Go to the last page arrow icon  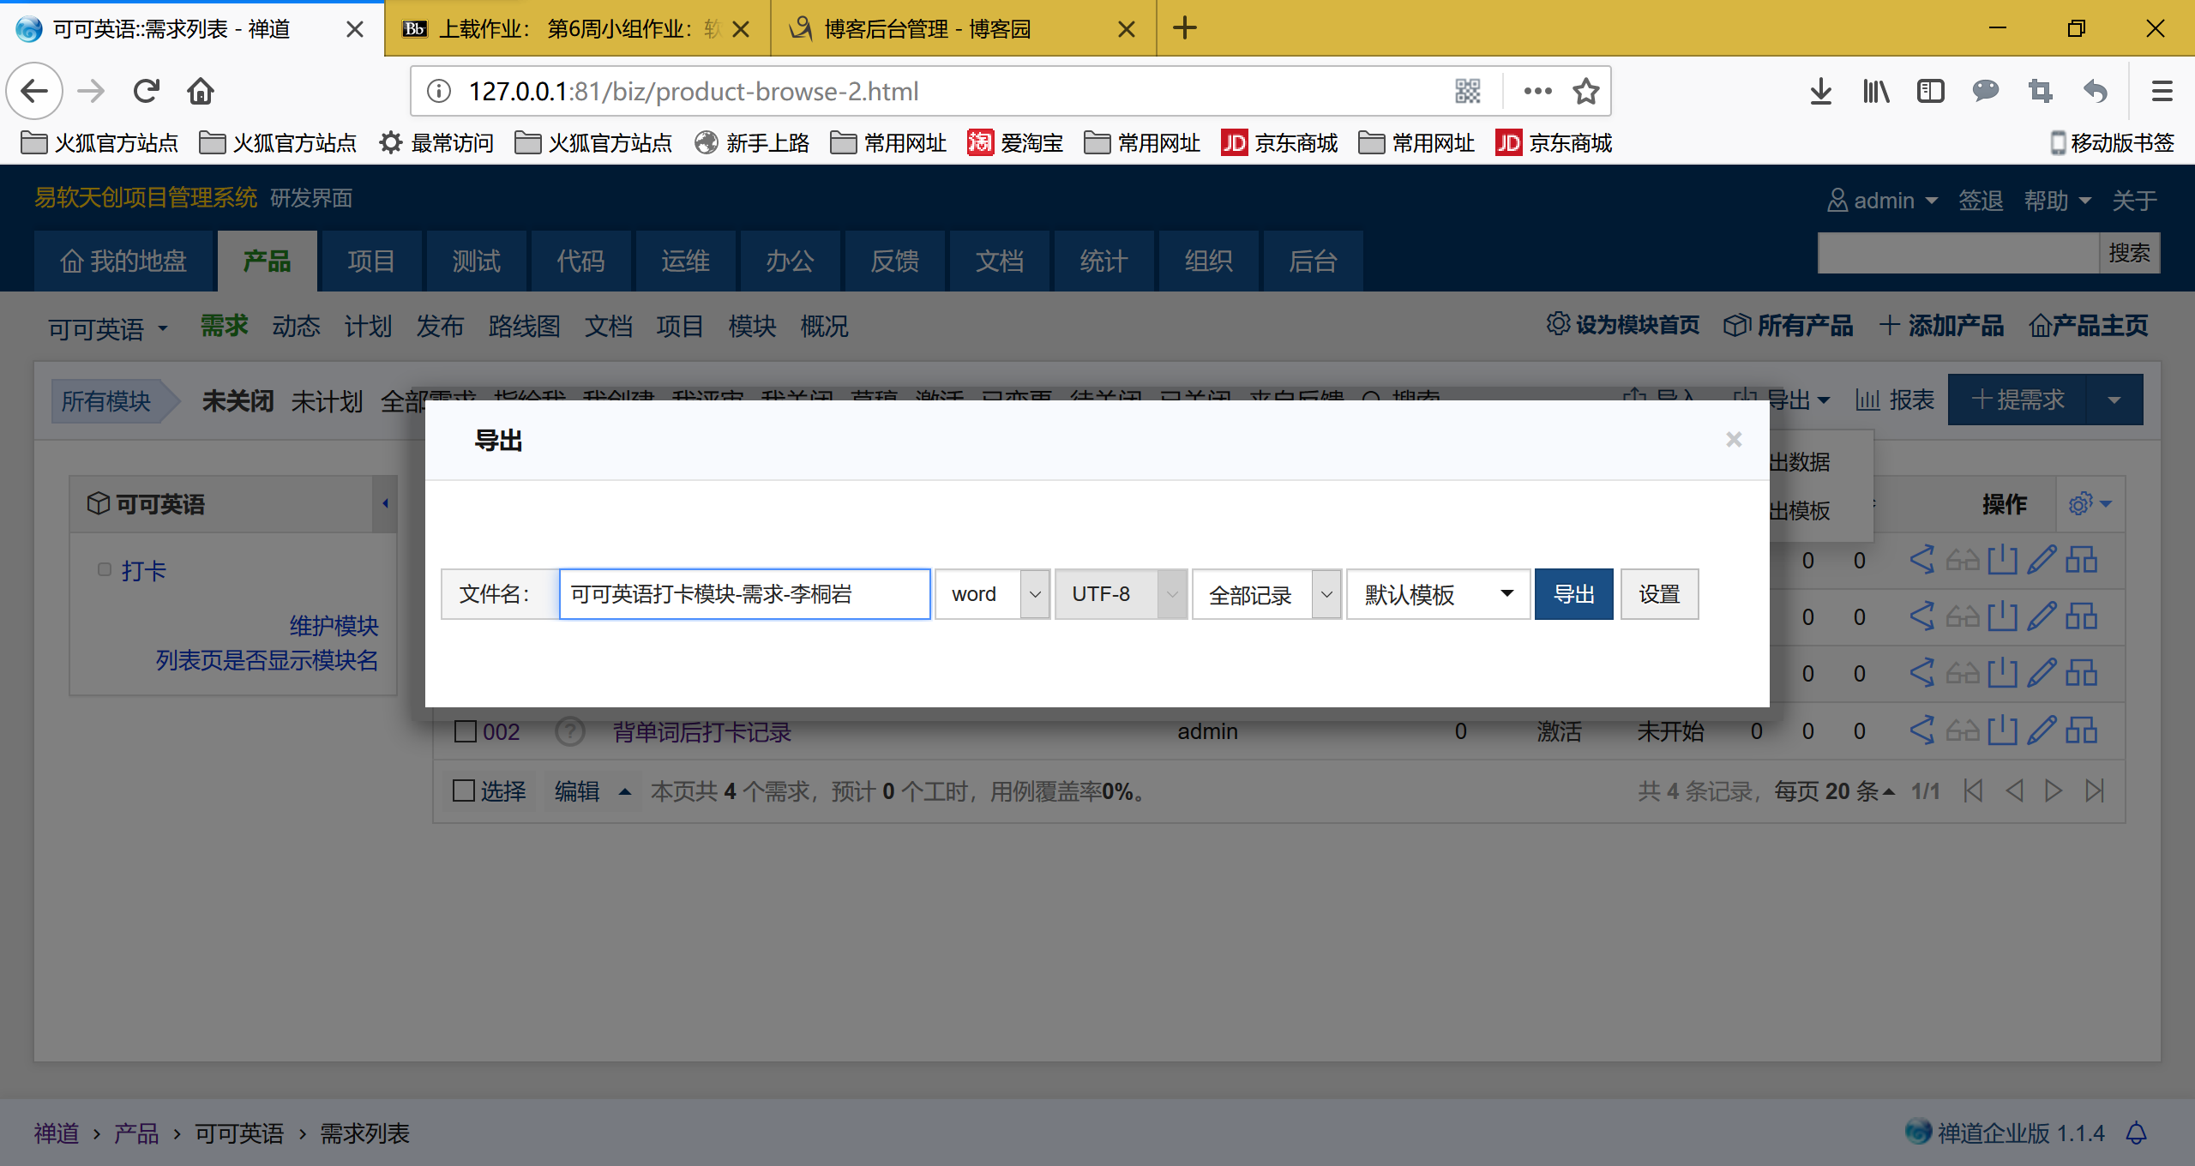pyautogui.click(x=2095, y=790)
